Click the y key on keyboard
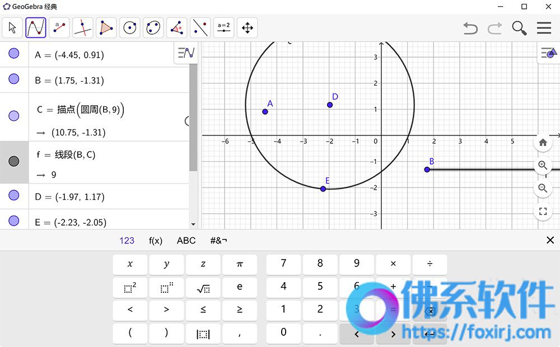Viewport: 560px width, 347px height. [x=166, y=264]
